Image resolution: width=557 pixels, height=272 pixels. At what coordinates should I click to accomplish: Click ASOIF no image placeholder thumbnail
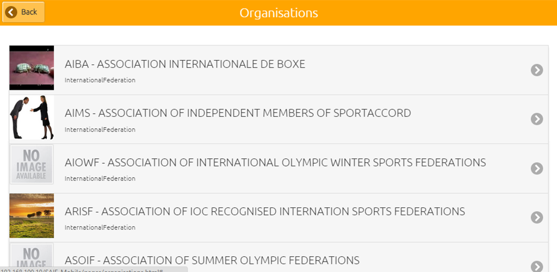click(32, 258)
